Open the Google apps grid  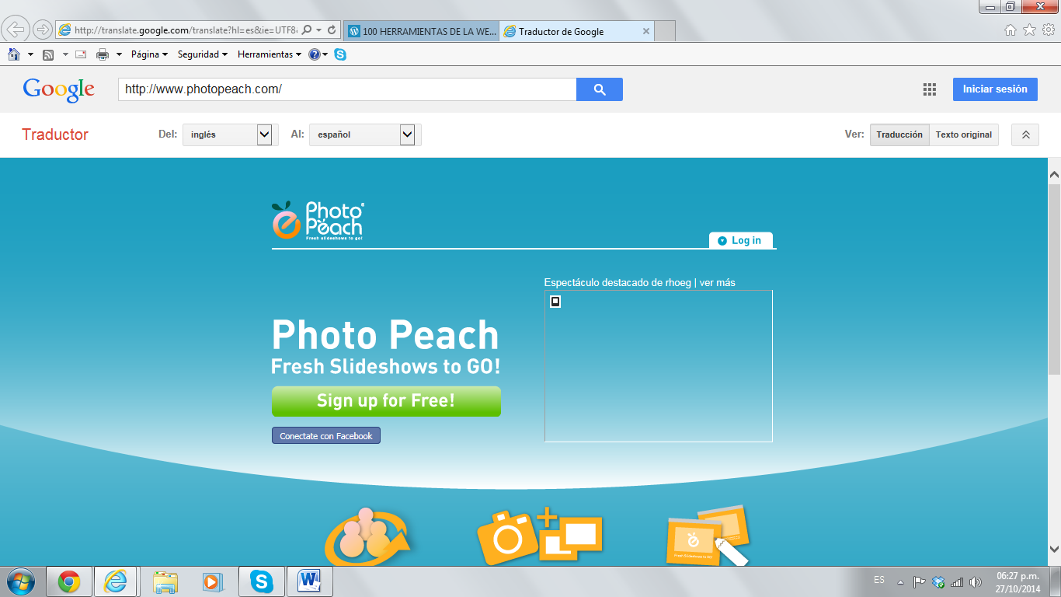[x=929, y=89]
